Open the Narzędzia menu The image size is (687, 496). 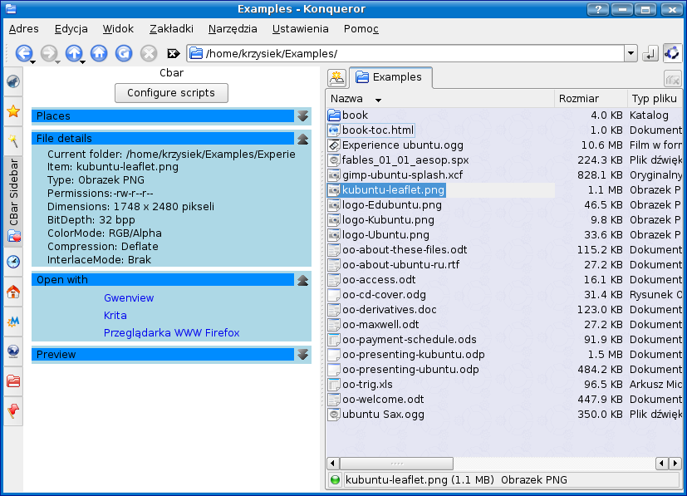233,28
